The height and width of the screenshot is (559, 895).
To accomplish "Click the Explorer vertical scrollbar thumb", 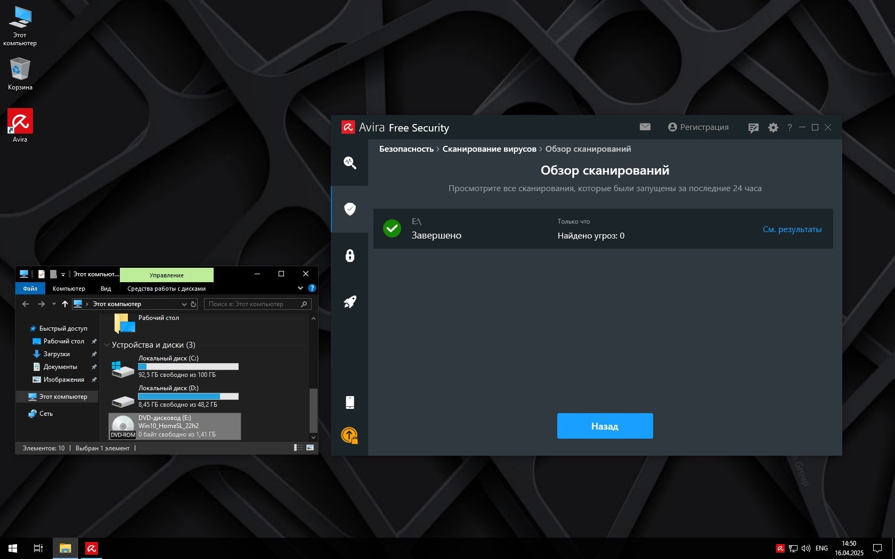I will tap(313, 410).
